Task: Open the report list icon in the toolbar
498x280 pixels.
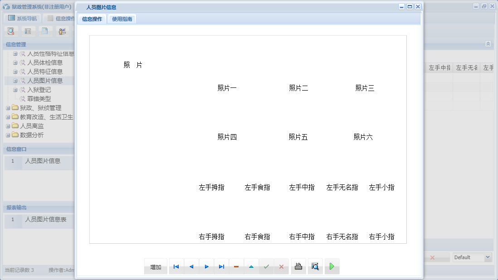Action: (x=27, y=31)
